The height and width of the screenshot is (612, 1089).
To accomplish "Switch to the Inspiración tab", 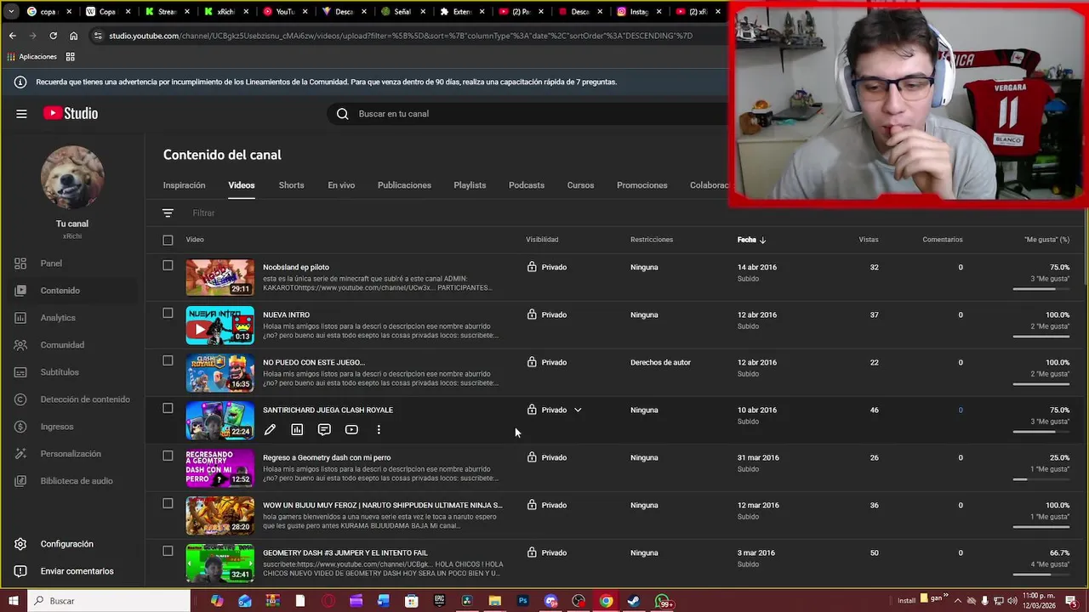I will click(x=184, y=185).
